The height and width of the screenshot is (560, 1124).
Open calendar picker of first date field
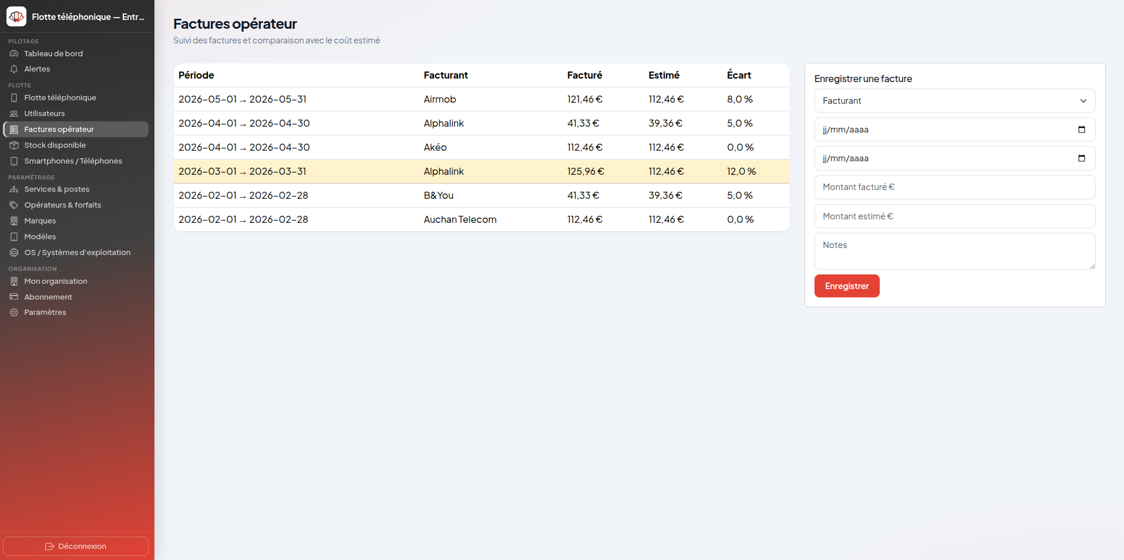[x=1081, y=130]
